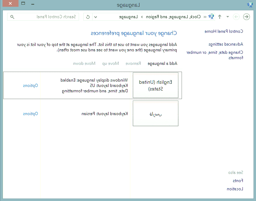Open Change date, time, or number formats
The width and height of the screenshot is (256, 201).
tap(215, 55)
